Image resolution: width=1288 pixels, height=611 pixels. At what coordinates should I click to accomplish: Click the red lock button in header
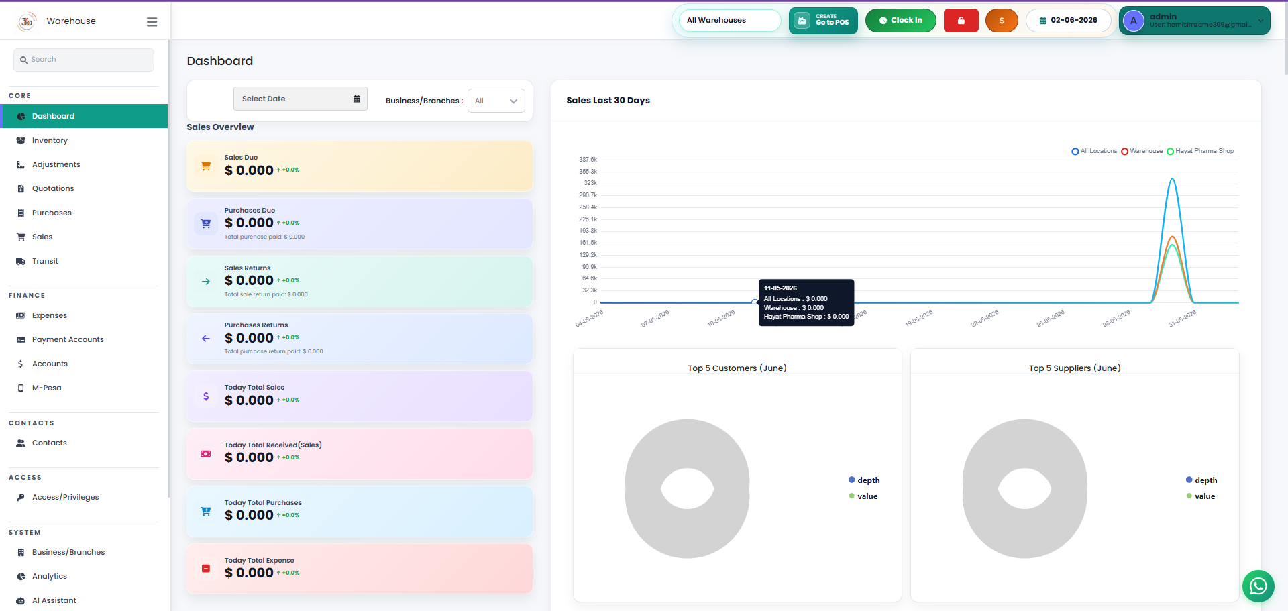pyautogui.click(x=961, y=21)
